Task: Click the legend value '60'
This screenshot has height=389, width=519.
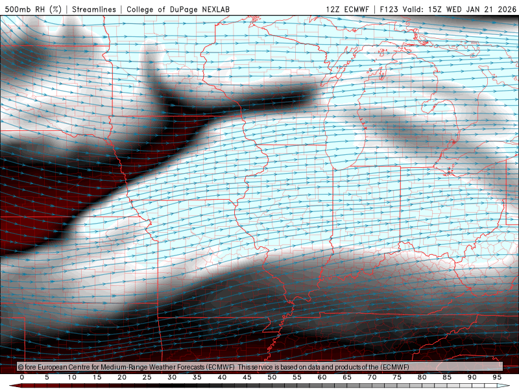Action: coord(322,377)
